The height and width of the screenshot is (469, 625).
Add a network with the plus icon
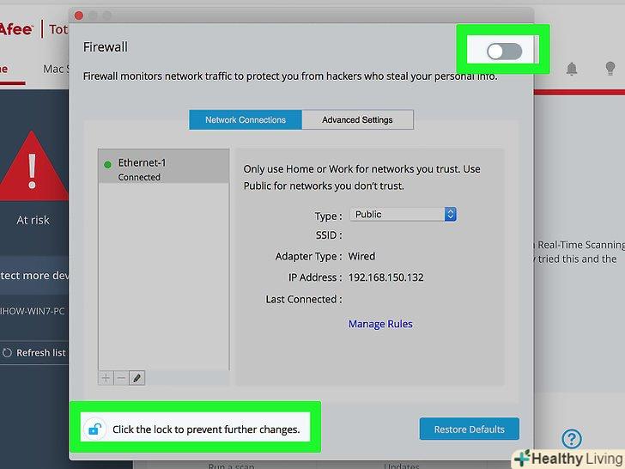[106, 378]
